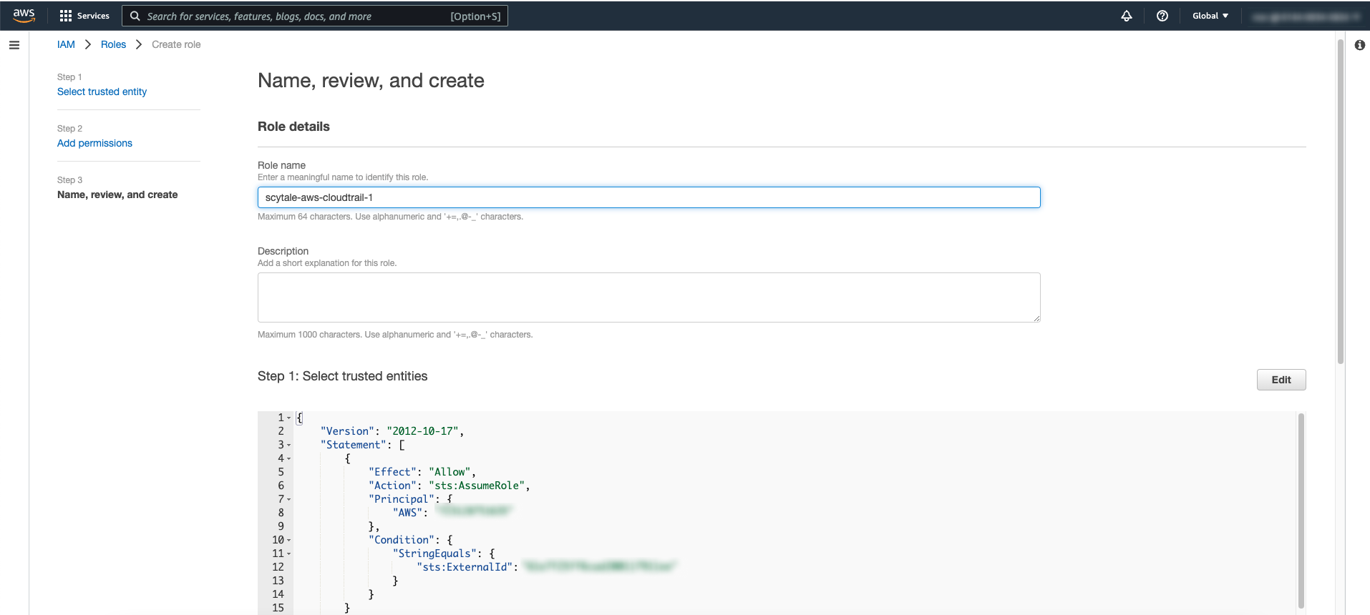Open the Global region dropdown

tap(1210, 16)
